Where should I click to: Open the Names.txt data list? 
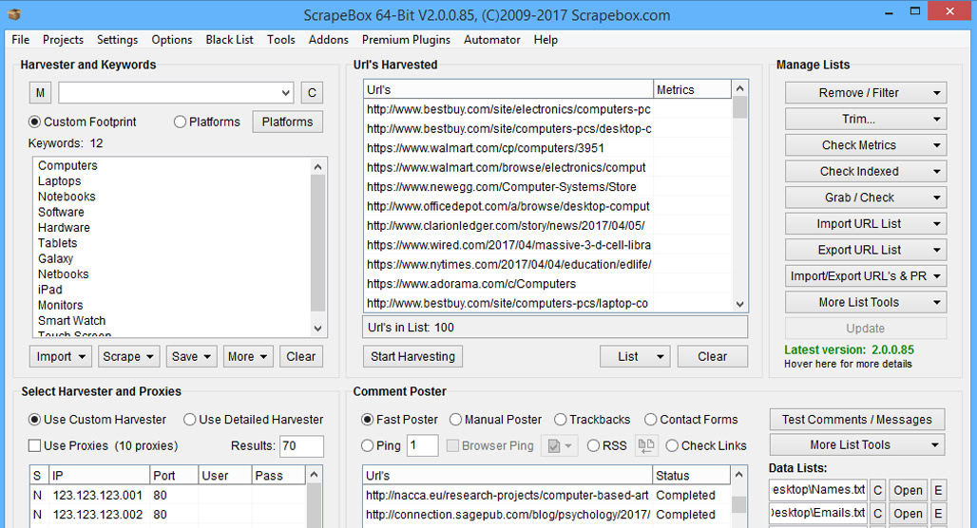908,491
